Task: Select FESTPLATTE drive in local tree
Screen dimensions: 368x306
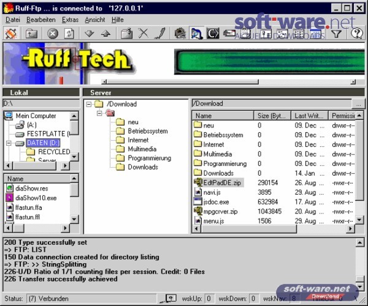Action: pyautogui.click(x=48, y=133)
